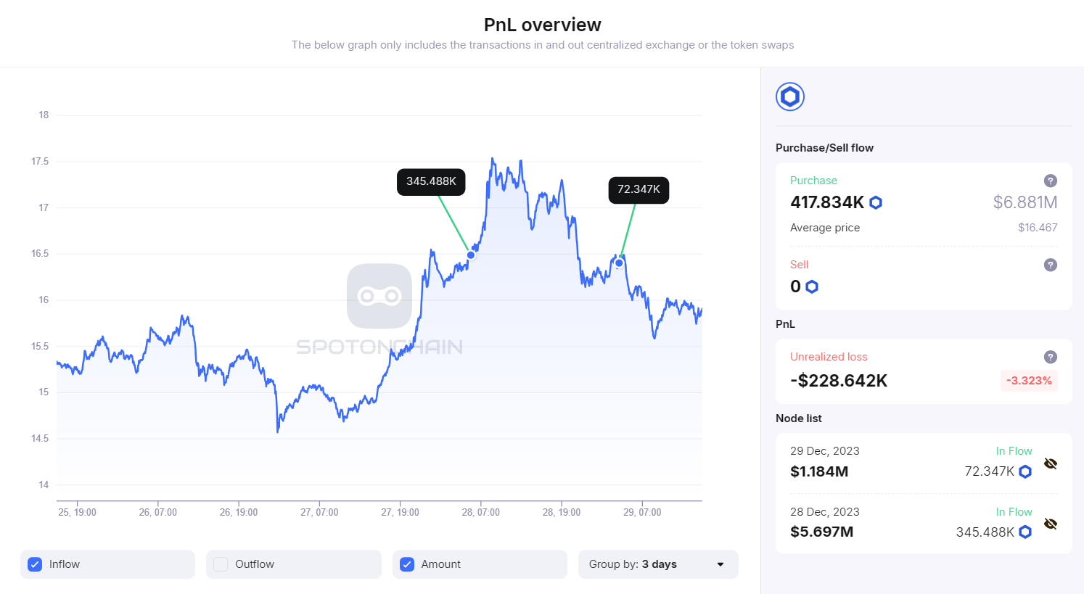Screen dimensions: 1084x594
Task: Uncheck the Inflow filter checkbox
Action: (34, 564)
